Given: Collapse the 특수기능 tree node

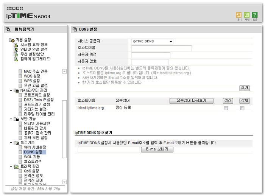Looking at the screenshot, I should (11, 143).
